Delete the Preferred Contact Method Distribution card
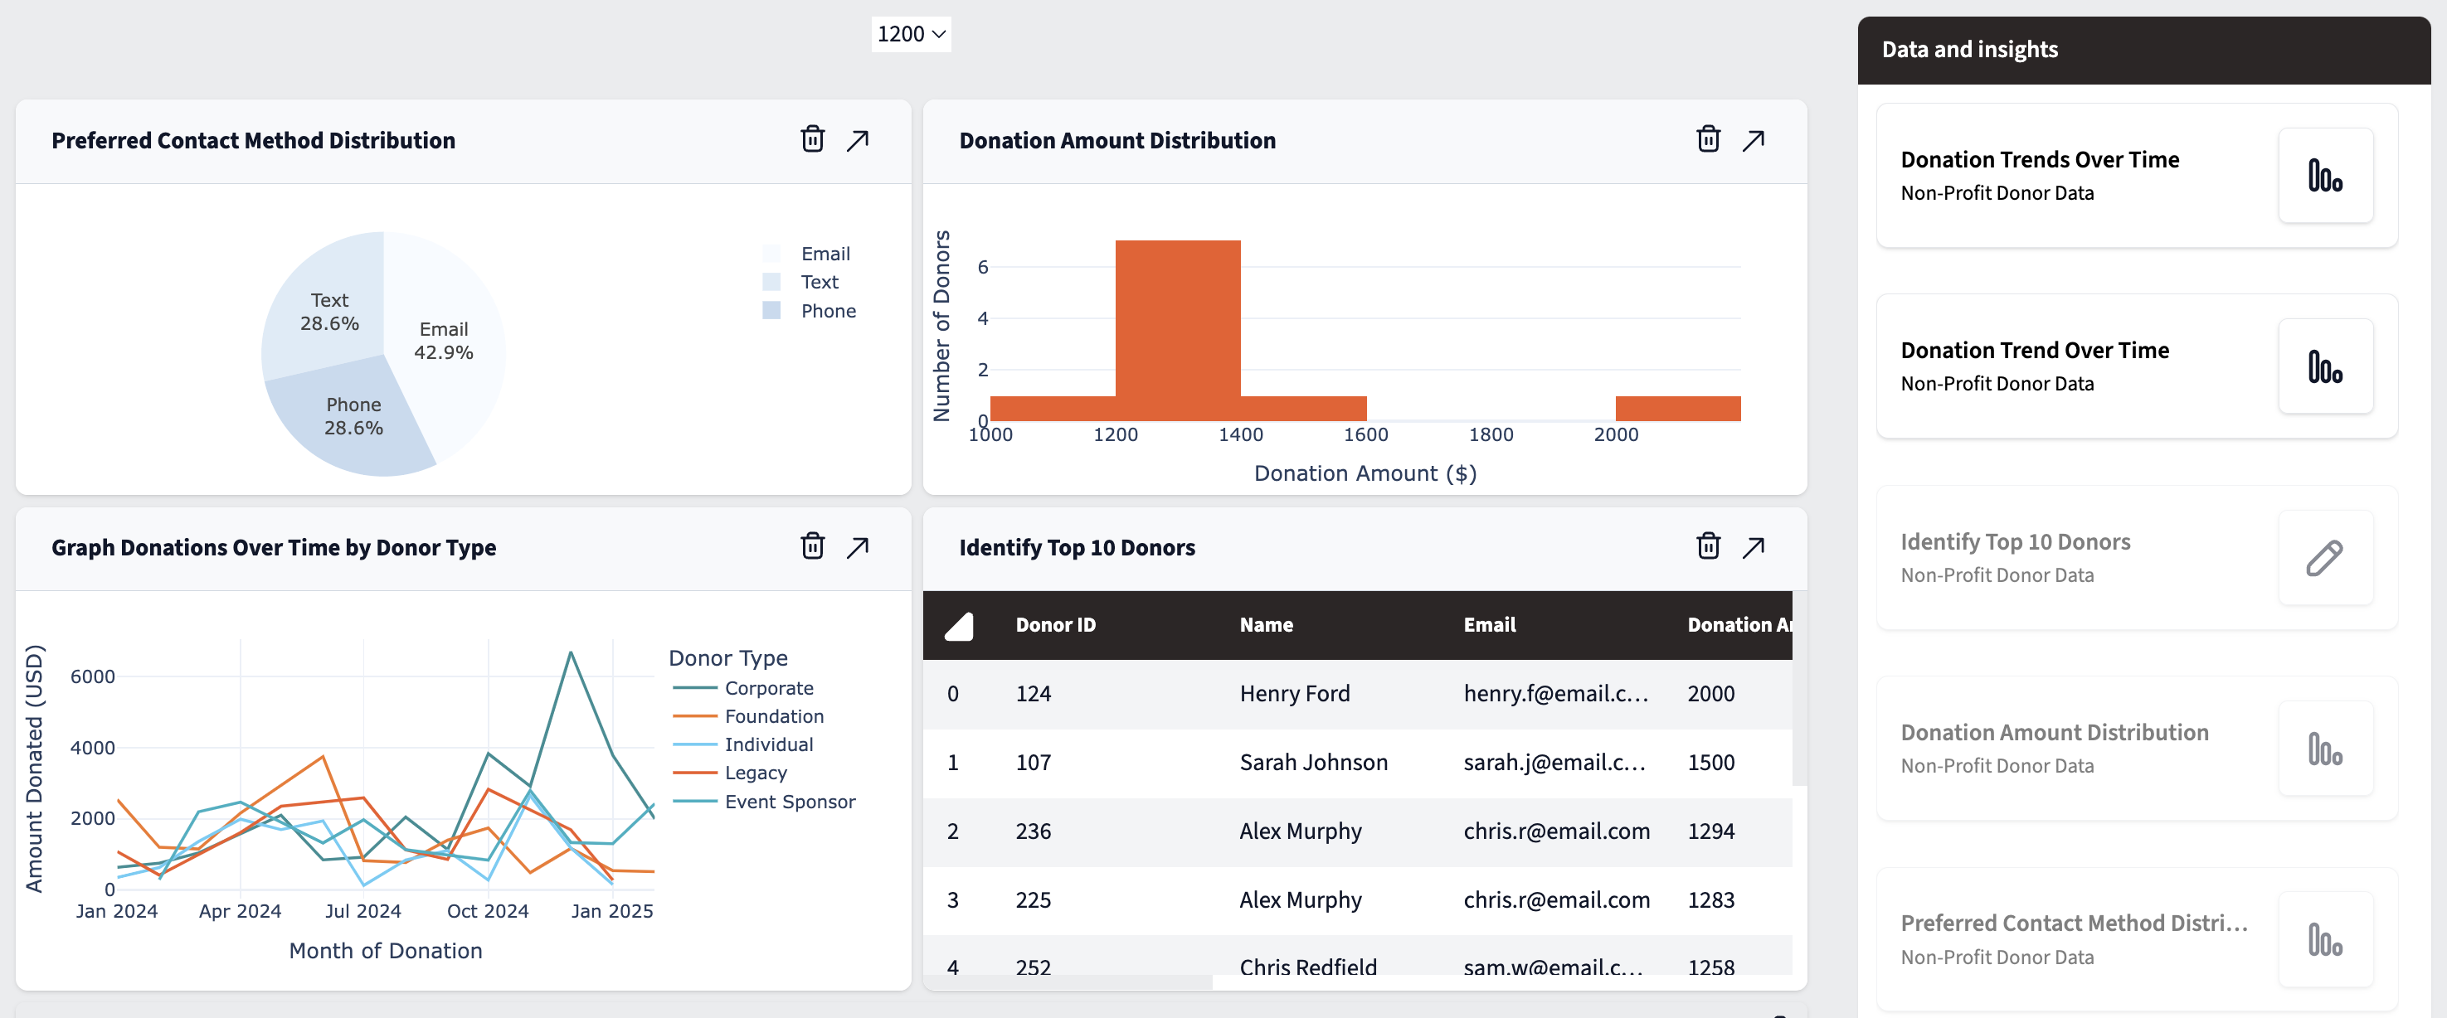The image size is (2447, 1018). point(812,139)
